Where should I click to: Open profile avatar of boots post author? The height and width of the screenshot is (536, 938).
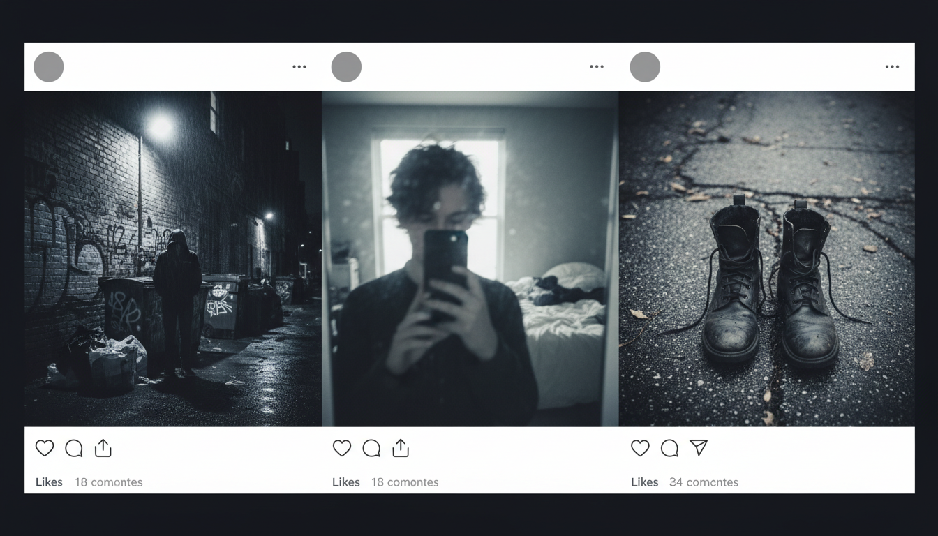pyautogui.click(x=645, y=67)
